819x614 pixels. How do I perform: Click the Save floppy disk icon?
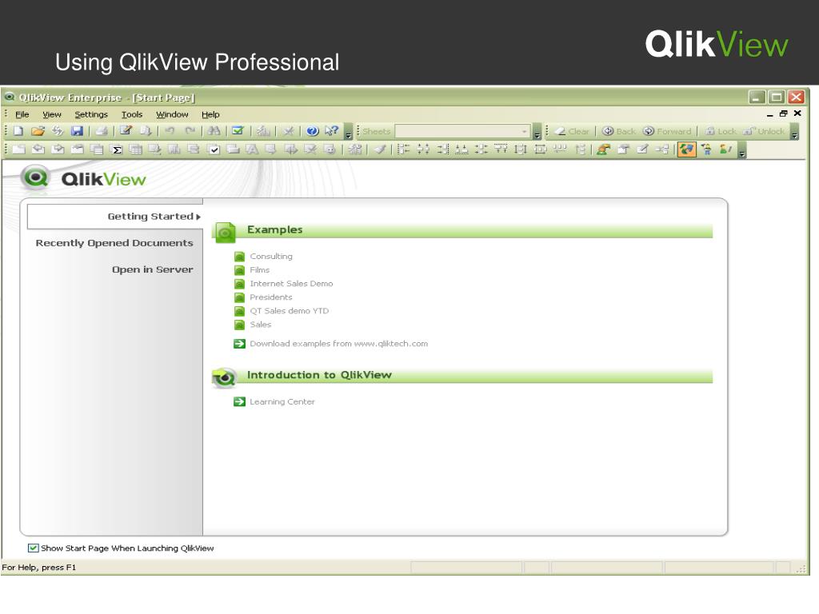[x=78, y=131]
